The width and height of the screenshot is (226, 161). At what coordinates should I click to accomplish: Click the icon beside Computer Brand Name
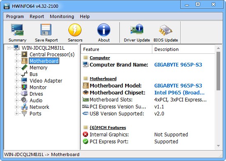point(86,65)
